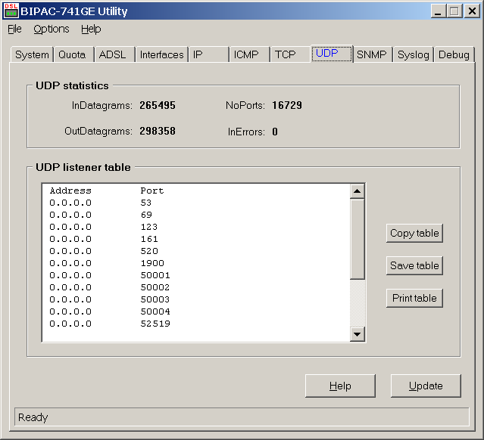Switch to the Debug tab
Screen dimensions: 484x440
(x=454, y=54)
